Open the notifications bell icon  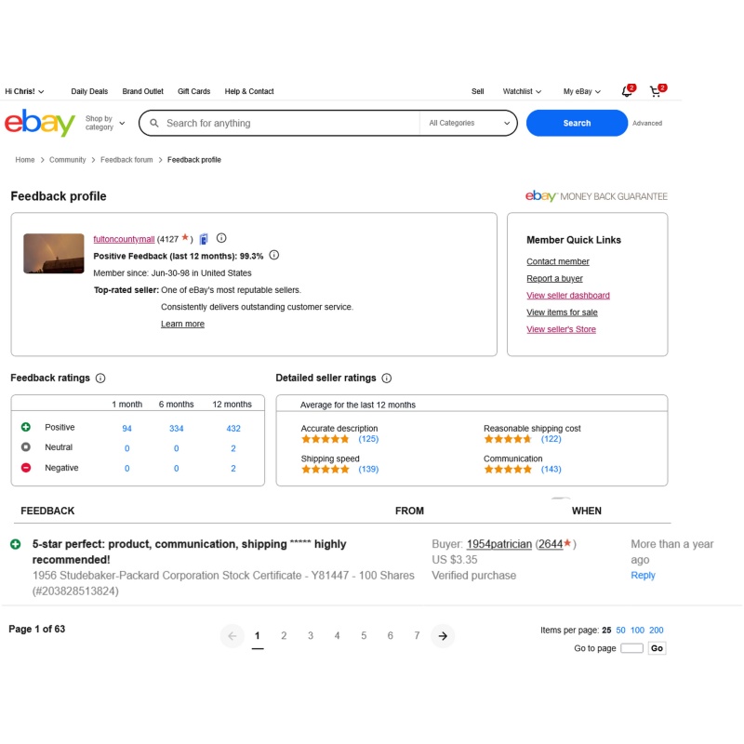click(x=627, y=91)
